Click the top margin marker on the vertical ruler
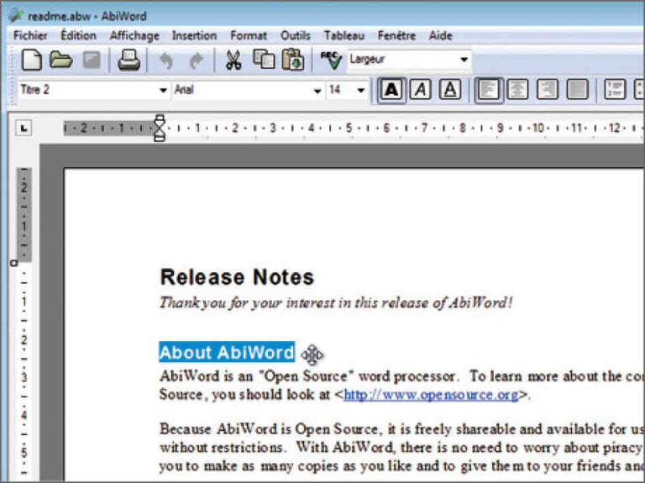 click(x=14, y=263)
